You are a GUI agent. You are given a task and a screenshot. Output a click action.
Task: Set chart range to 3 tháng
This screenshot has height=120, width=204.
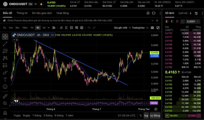tap(48, 116)
